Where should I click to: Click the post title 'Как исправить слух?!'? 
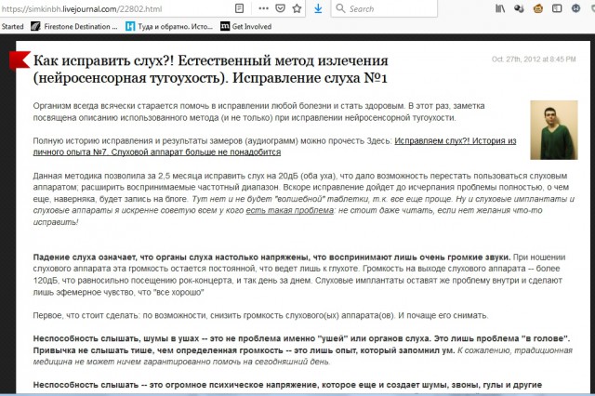point(211,69)
